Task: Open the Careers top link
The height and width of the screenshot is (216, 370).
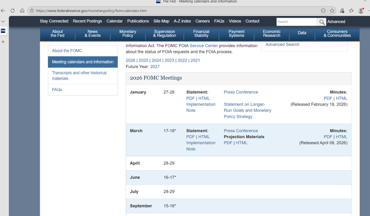Action: [x=202, y=21]
